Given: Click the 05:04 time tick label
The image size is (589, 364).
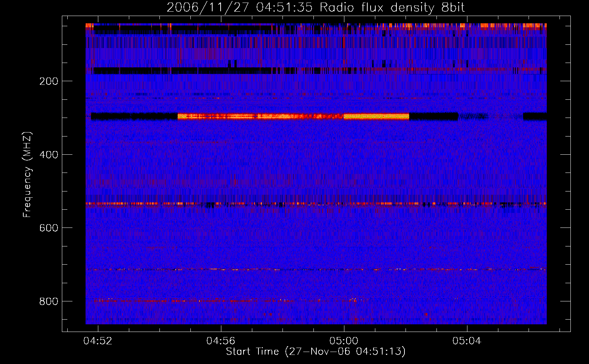Looking at the screenshot, I should (x=467, y=341).
